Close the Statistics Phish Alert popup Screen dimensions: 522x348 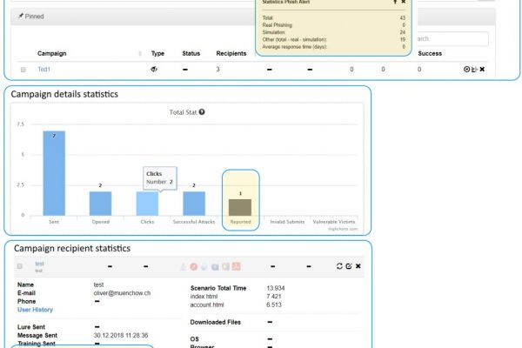[403, 3]
